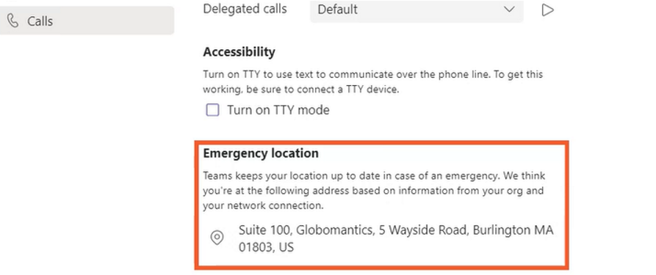Viewport: 656px width, 275px height.
Task: Open the Default ringtone dropdown
Action: 417,10
